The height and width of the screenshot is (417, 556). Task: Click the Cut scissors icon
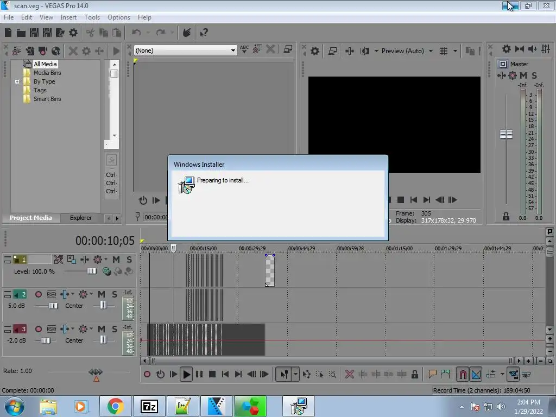point(91,33)
